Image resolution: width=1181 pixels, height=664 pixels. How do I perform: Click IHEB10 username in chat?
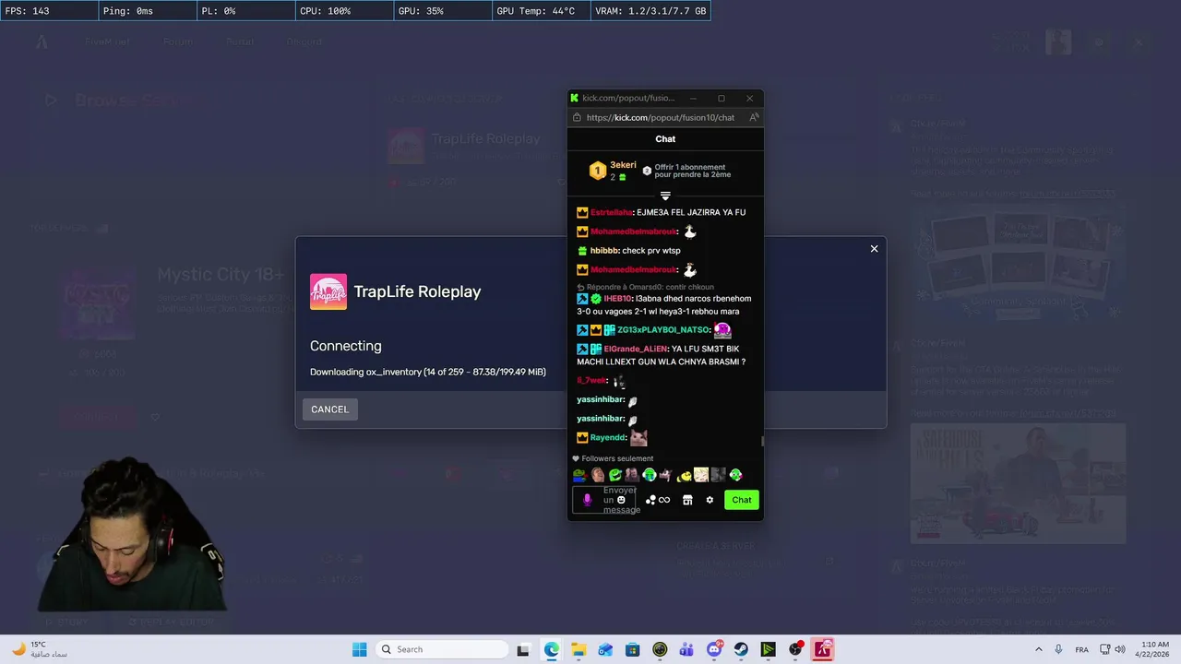point(617,299)
